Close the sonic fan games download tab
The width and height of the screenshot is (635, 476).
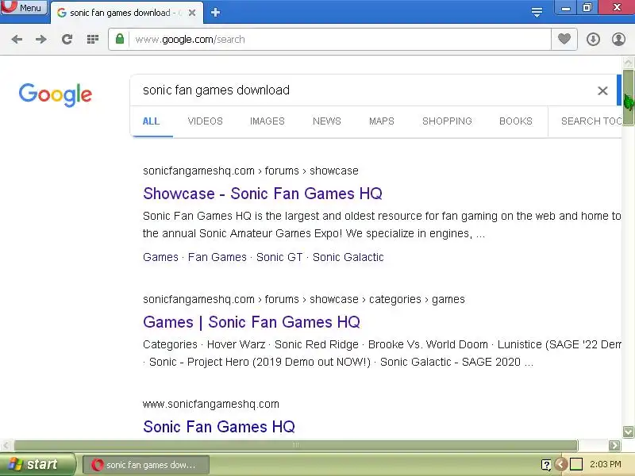pos(192,13)
